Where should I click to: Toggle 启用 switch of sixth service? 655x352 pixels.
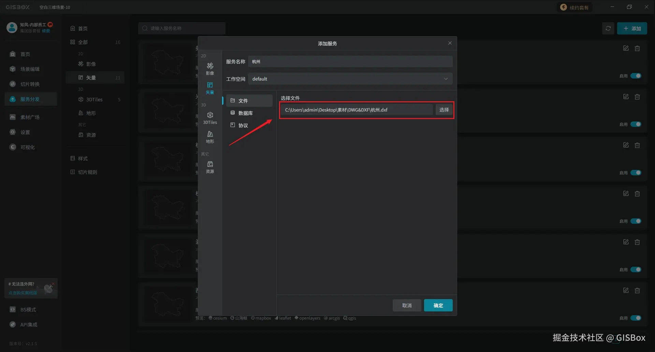click(636, 318)
